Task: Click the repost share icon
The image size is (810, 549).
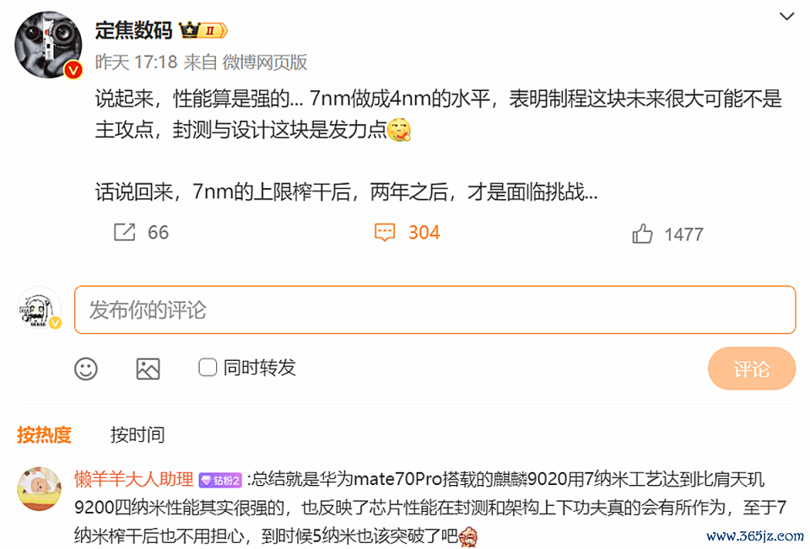Action: pyautogui.click(x=125, y=233)
